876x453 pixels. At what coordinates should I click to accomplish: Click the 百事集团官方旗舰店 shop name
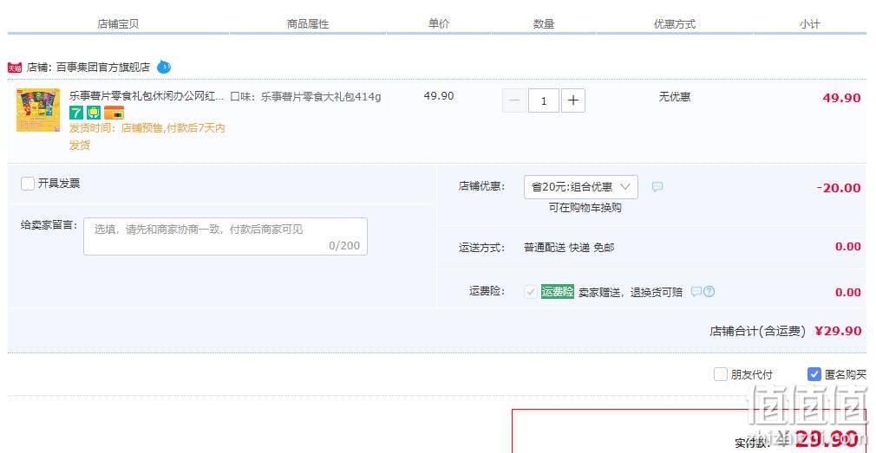(x=103, y=68)
